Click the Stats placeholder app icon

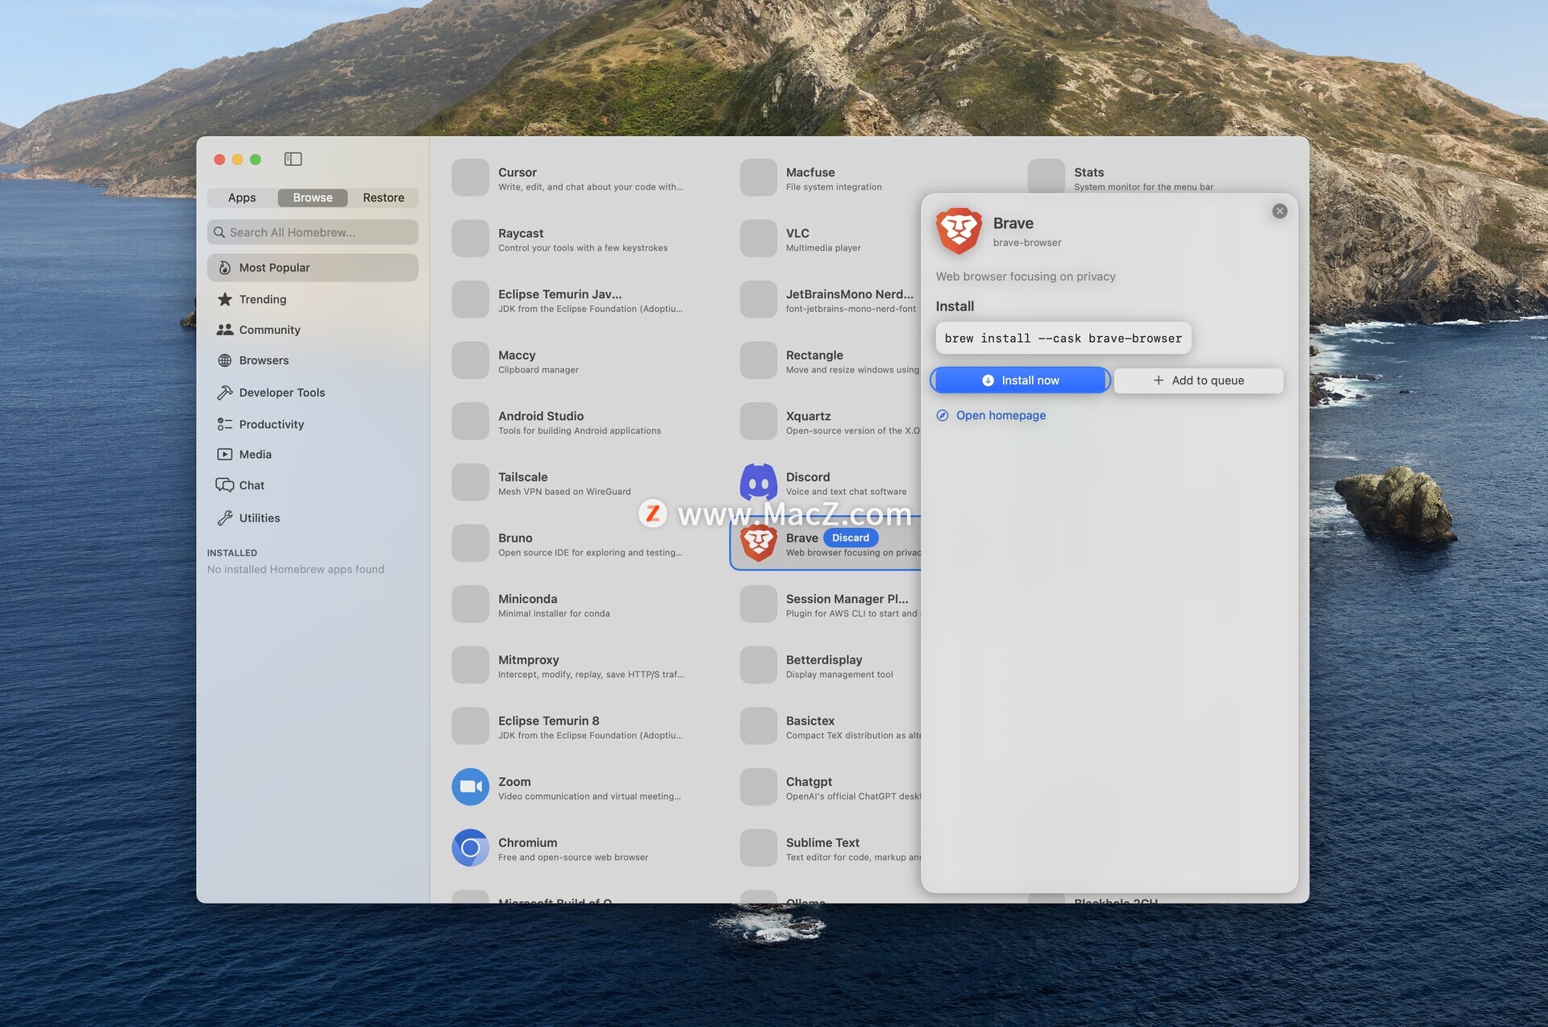pos(1047,177)
